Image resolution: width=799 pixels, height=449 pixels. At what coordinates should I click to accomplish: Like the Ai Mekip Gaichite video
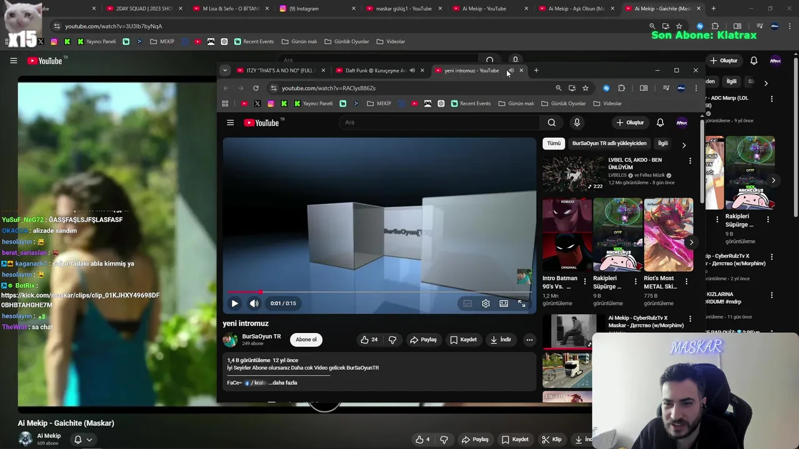tap(423, 440)
